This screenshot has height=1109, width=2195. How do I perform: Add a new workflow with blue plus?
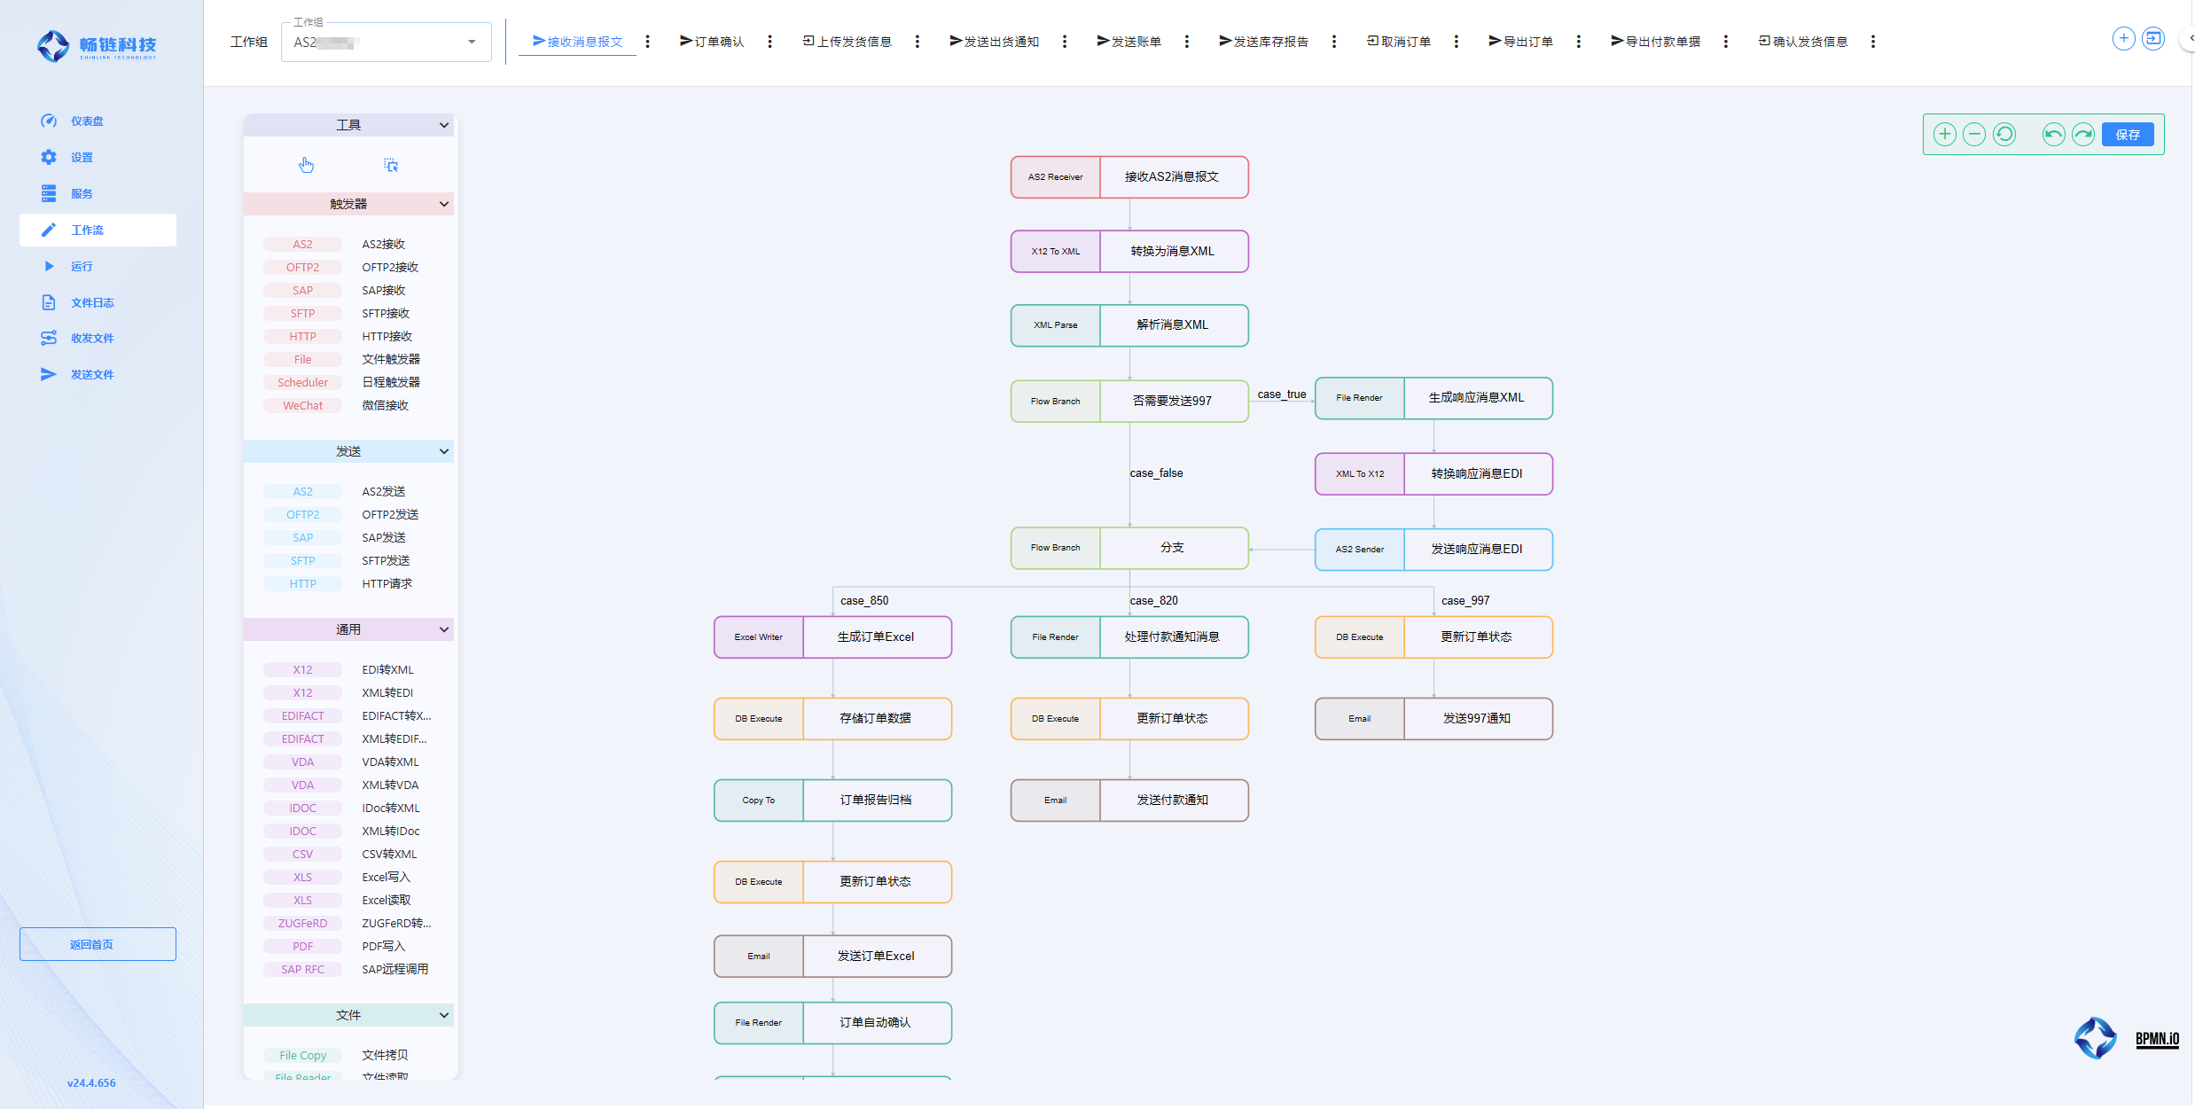click(2123, 39)
